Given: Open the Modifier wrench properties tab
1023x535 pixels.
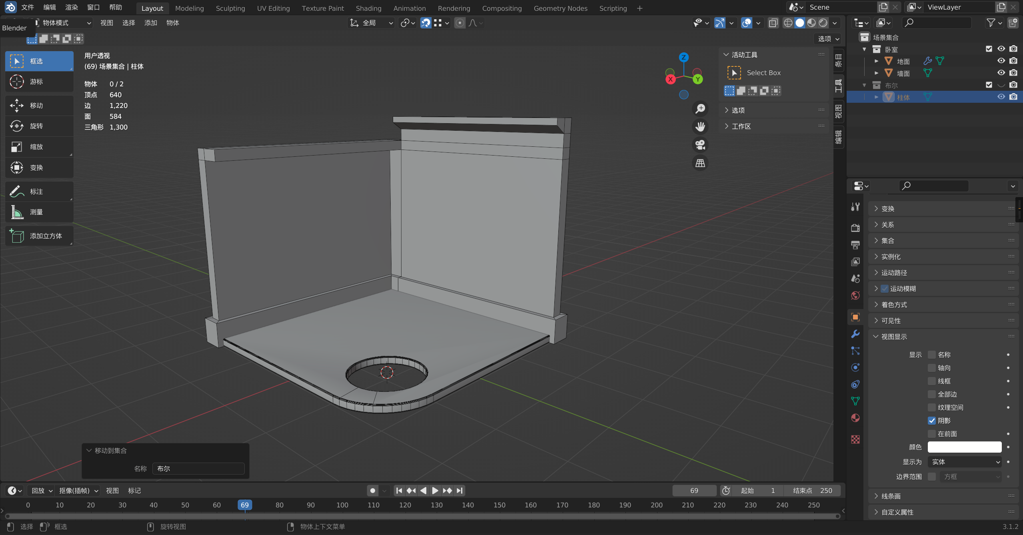Looking at the screenshot, I should 855,334.
